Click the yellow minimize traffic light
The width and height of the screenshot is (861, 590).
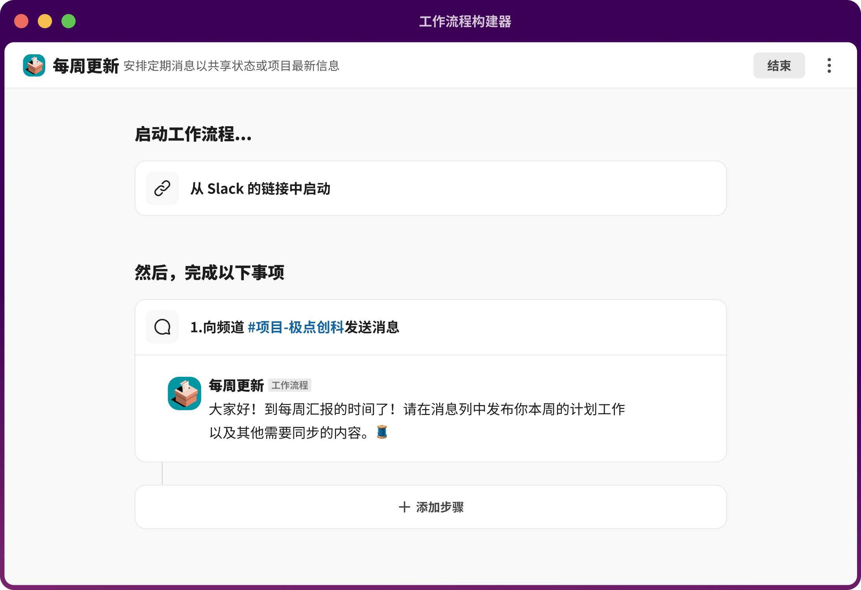point(44,21)
